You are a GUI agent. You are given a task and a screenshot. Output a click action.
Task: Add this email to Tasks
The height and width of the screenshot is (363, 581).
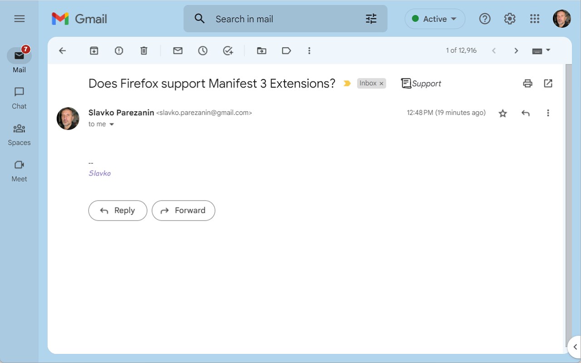tap(228, 51)
